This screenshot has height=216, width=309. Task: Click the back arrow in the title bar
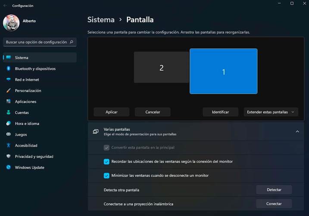5,6
